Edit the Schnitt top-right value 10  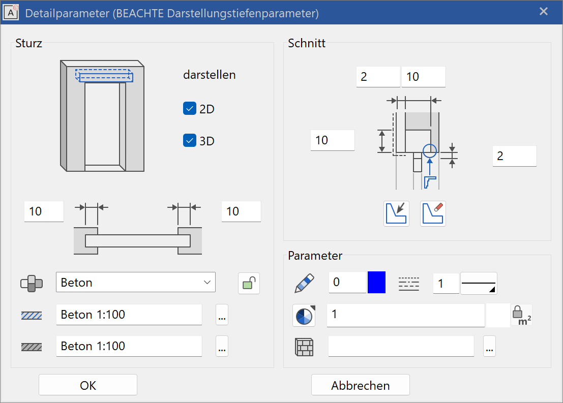[x=423, y=77]
